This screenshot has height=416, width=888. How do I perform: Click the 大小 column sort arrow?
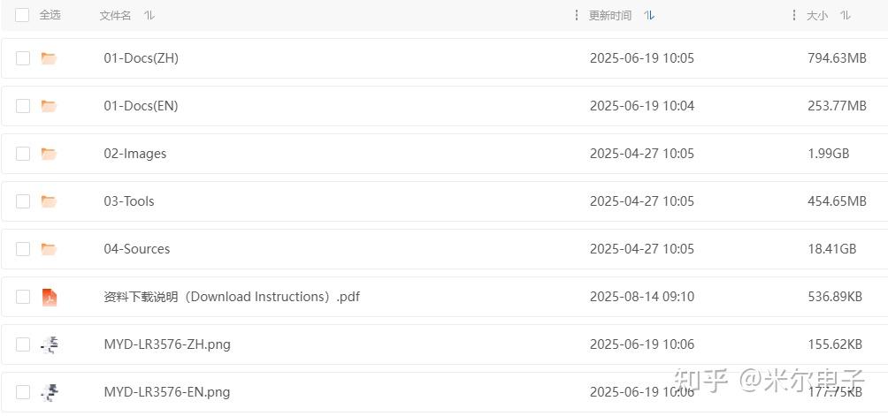pyautogui.click(x=846, y=15)
